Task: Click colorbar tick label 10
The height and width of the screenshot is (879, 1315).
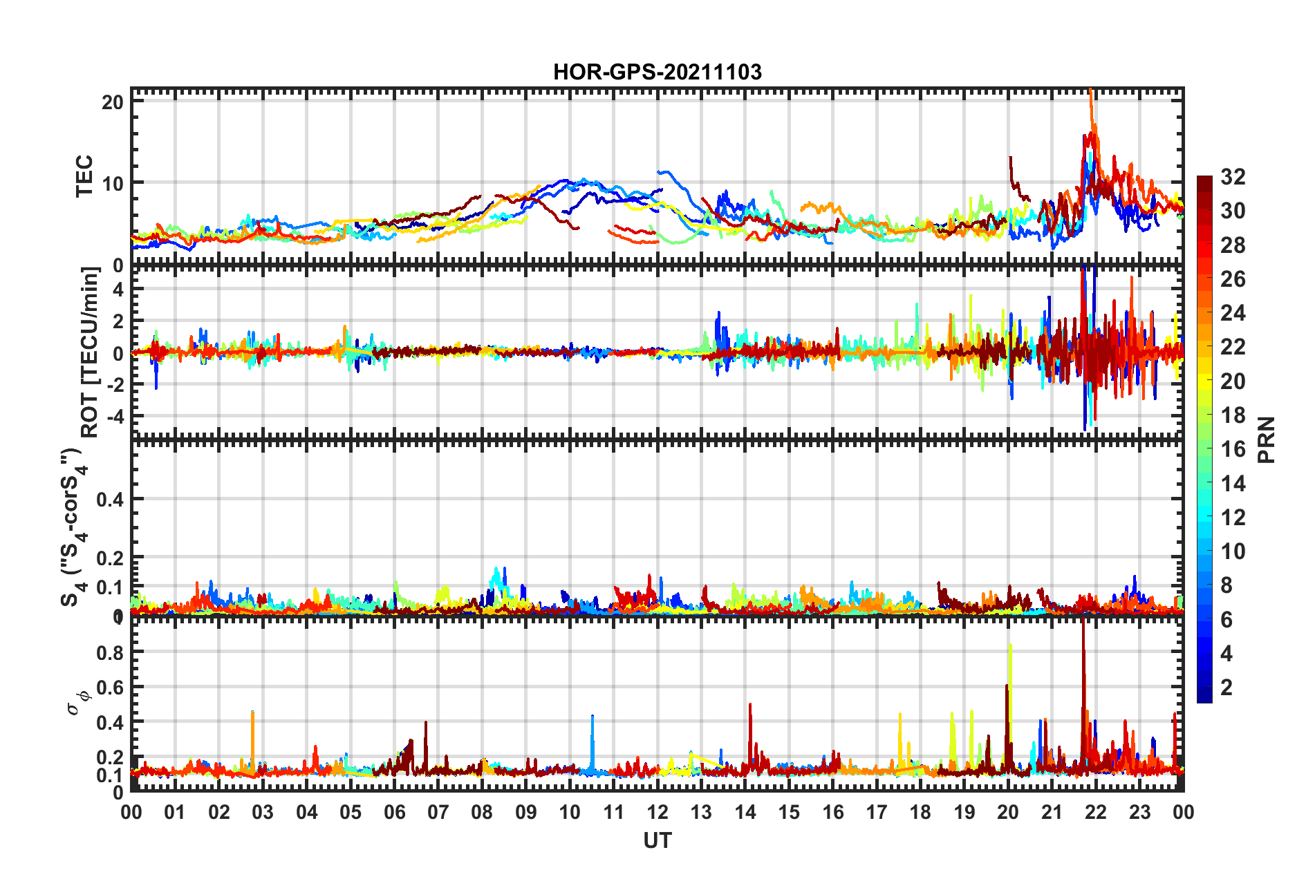Action: 1233,551
